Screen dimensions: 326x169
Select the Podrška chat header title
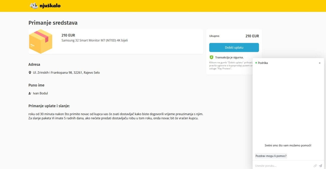coord(263,63)
